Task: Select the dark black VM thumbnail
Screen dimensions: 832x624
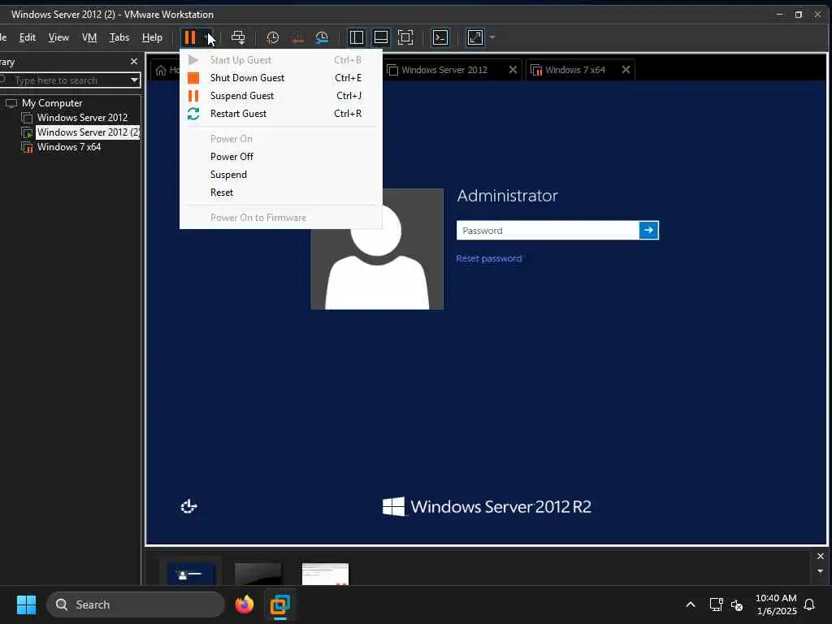Action: (258, 574)
